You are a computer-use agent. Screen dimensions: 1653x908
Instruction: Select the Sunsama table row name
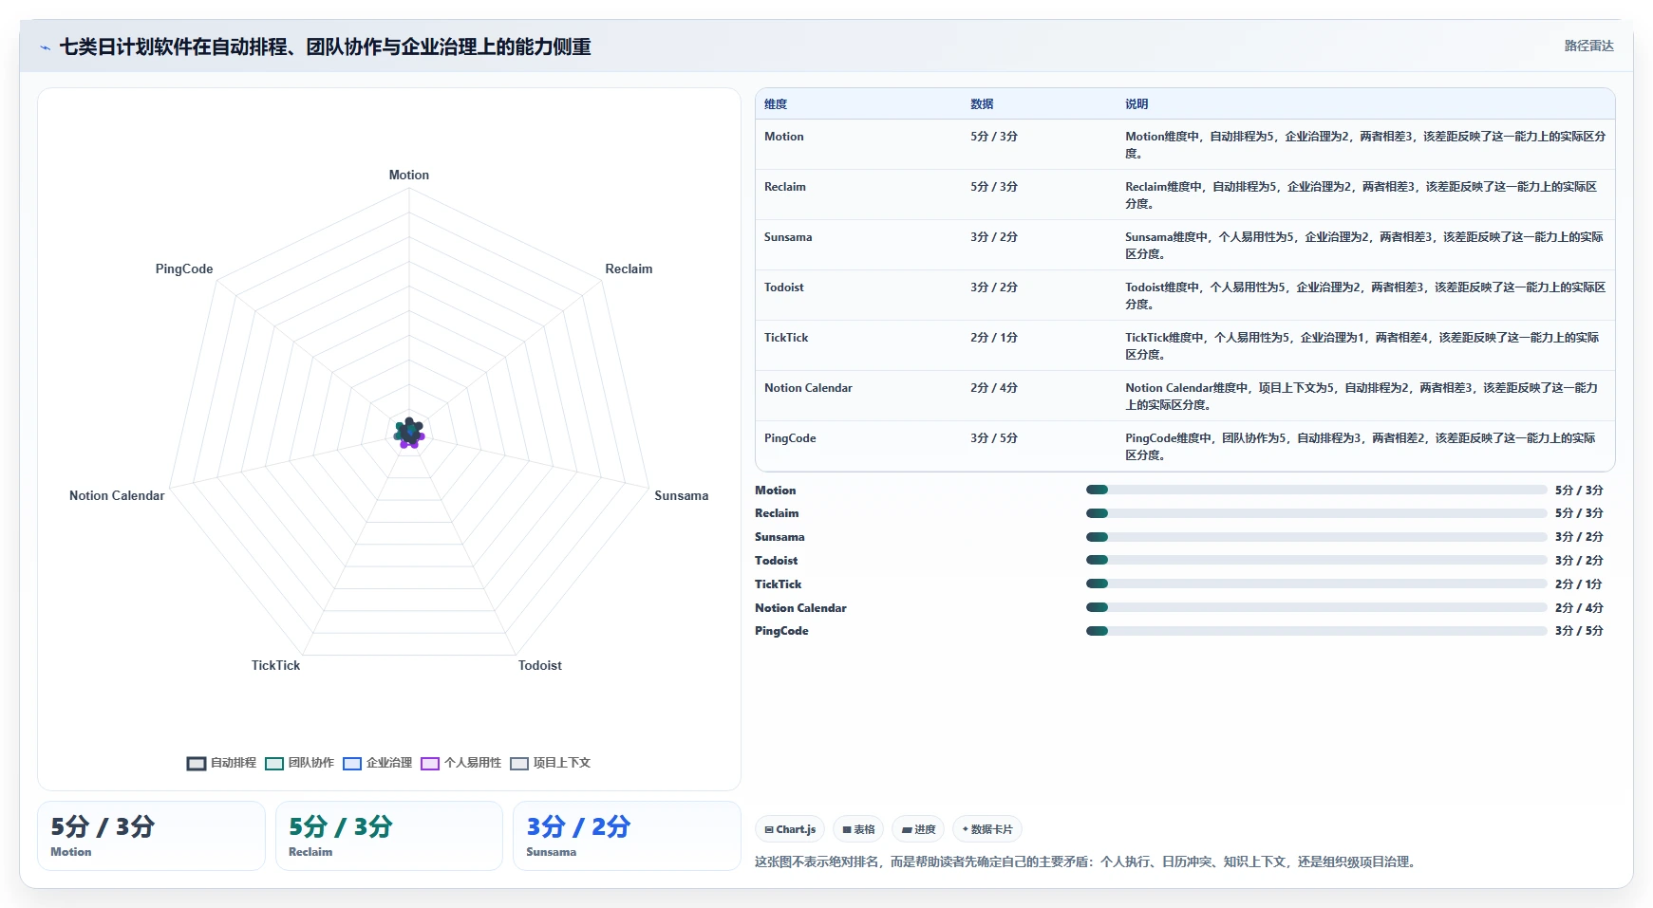click(x=788, y=237)
